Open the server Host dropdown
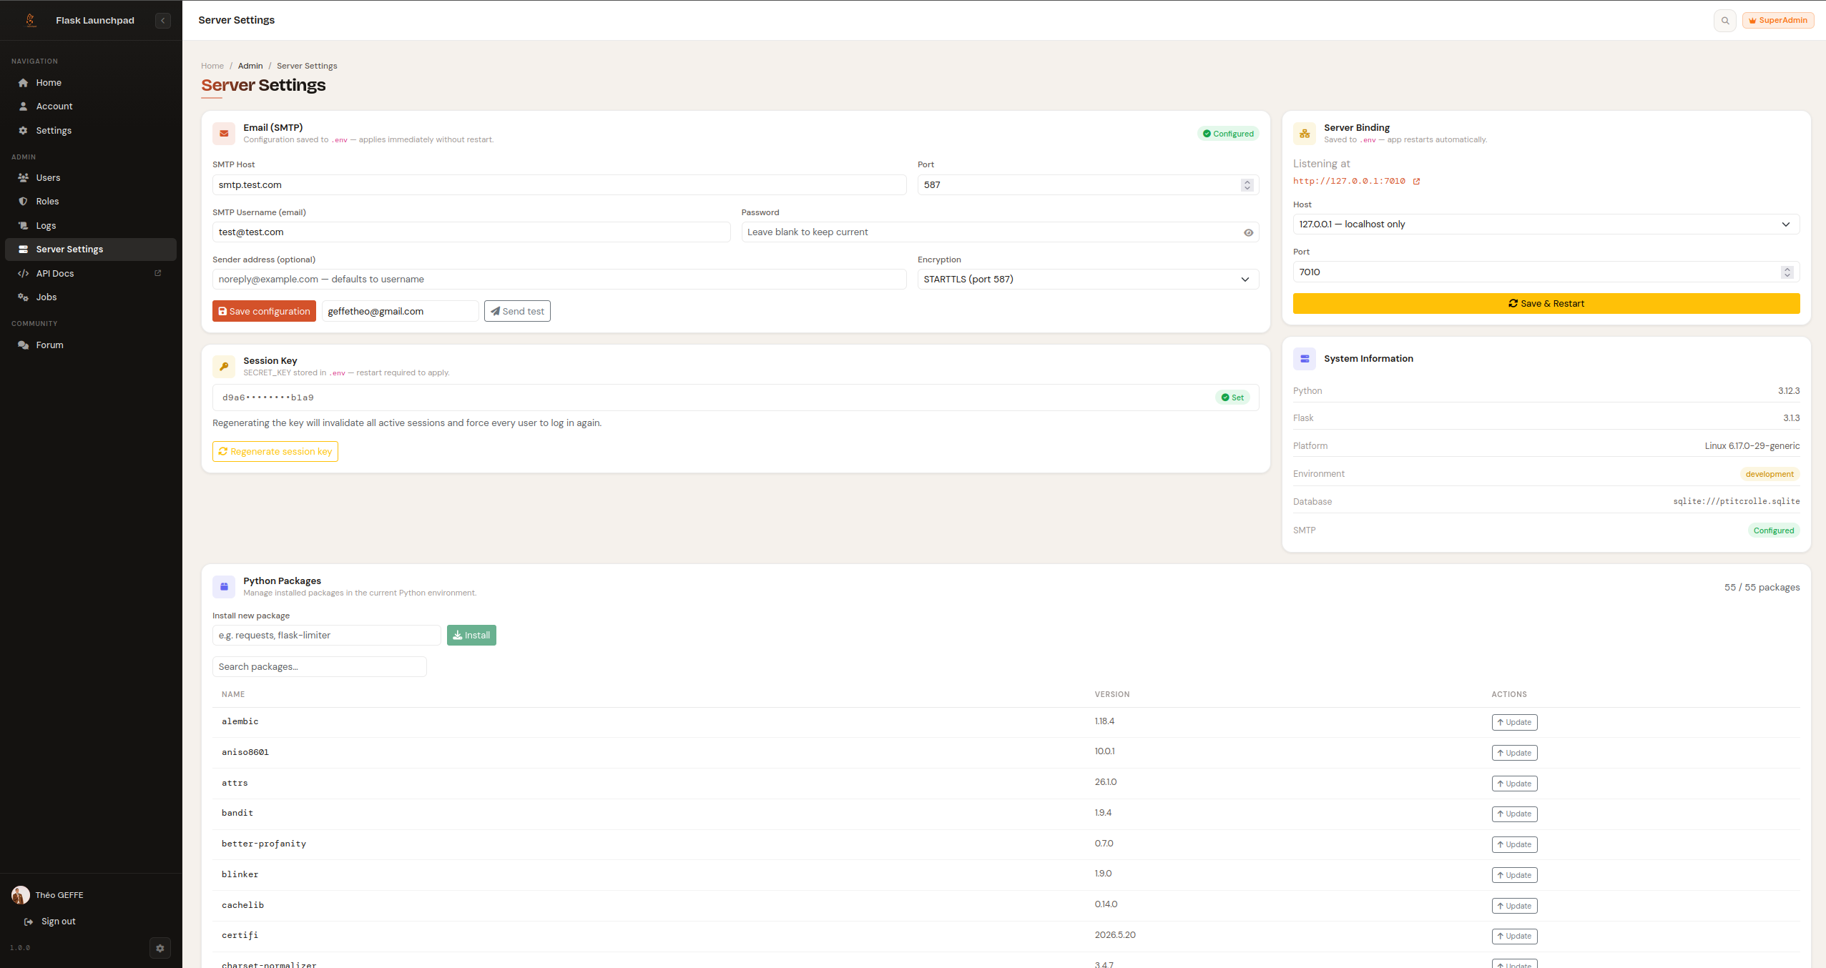 pos(1546,224)
